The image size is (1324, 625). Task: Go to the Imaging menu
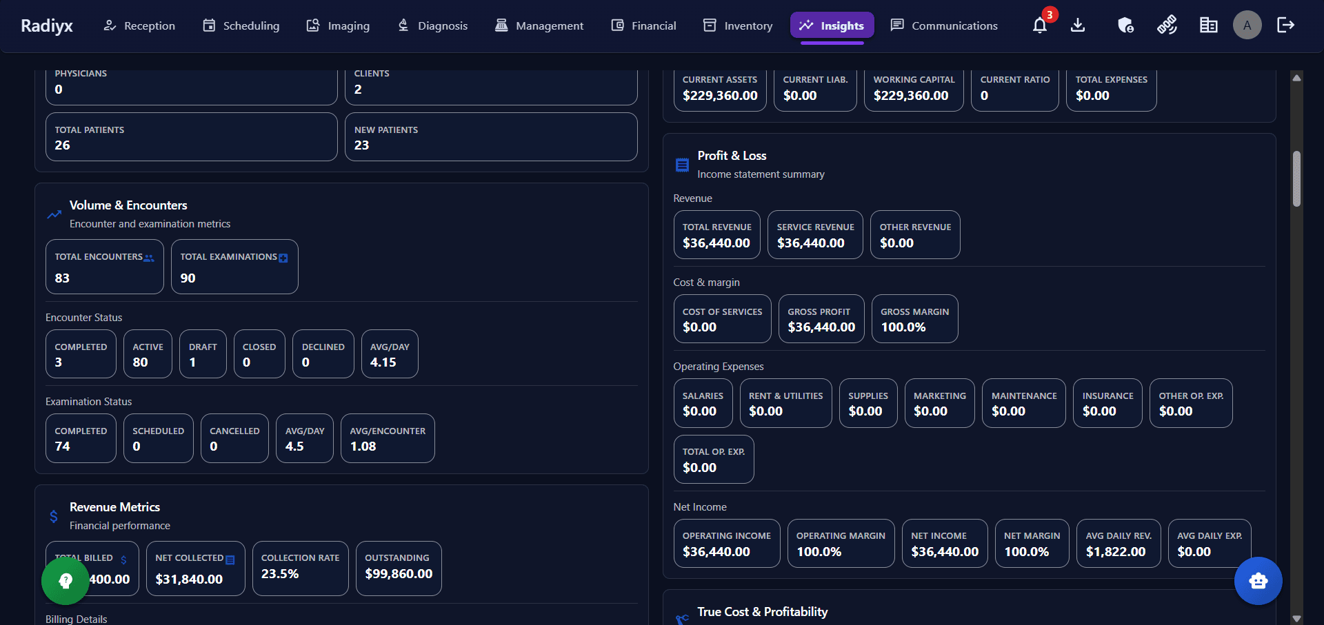(x=338, y=25)
